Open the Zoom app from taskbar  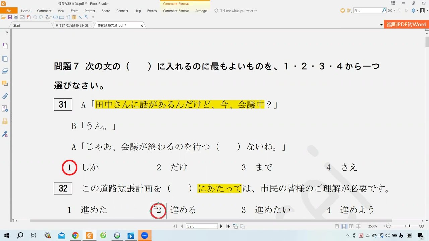(144, 235)
